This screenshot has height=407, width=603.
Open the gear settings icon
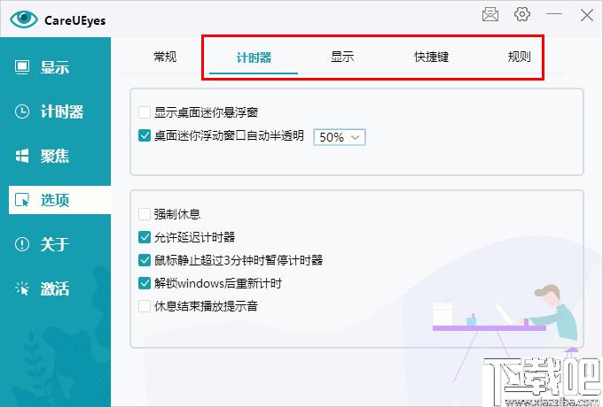[x=521, y=14]
